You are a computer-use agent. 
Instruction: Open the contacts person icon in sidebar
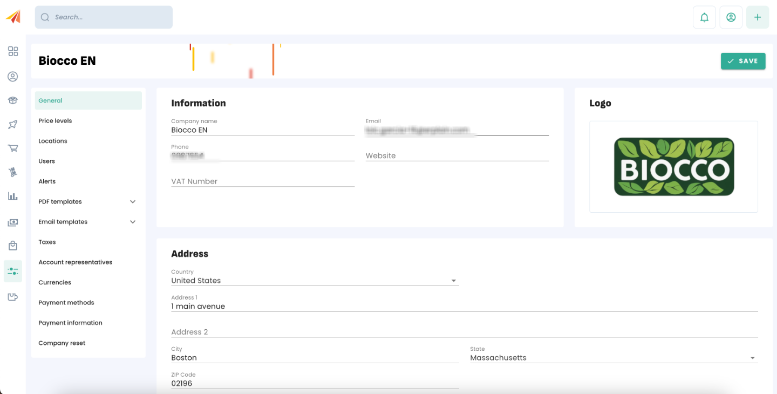click(x=13, y=77)
